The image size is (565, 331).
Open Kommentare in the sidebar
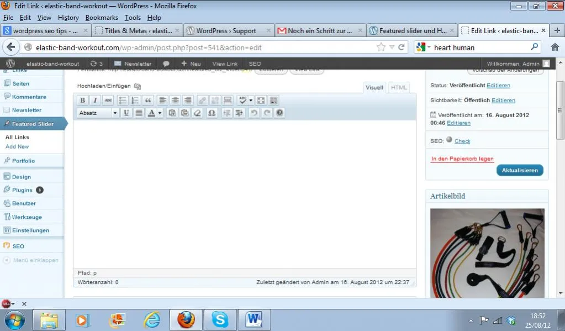coord(29,97)
